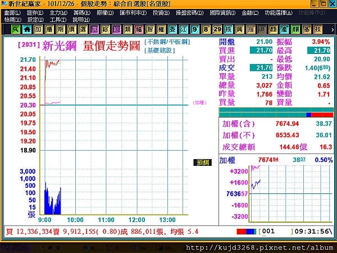Click the 09:31:56 clock in status bar
Viewport: 337px width, 253px height.
point(312,232)
